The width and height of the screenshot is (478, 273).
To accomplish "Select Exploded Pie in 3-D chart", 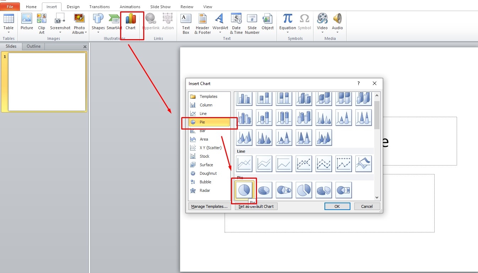I will (323, 190).
